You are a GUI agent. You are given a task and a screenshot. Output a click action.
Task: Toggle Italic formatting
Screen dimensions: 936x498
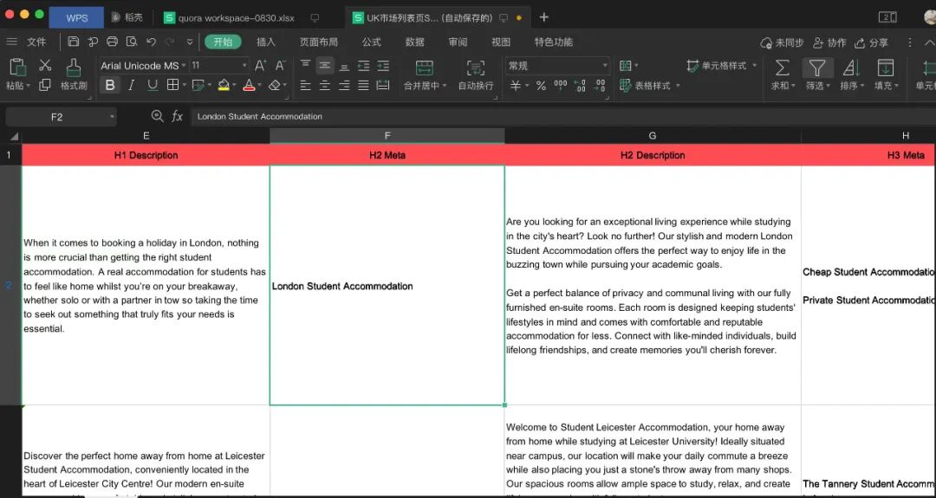131,85
